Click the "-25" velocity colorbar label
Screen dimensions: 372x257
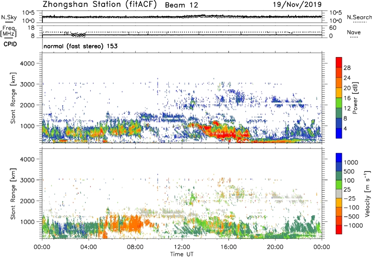[350, 198]
